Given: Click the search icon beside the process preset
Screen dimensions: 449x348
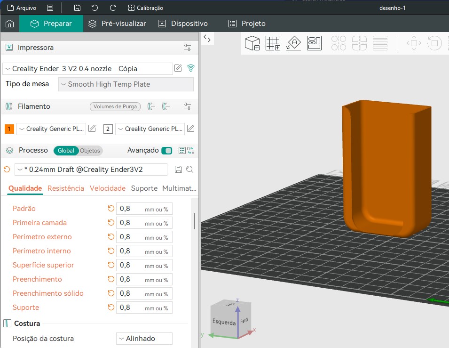Looking at the screenshot, I should click(x=190, y=170).
